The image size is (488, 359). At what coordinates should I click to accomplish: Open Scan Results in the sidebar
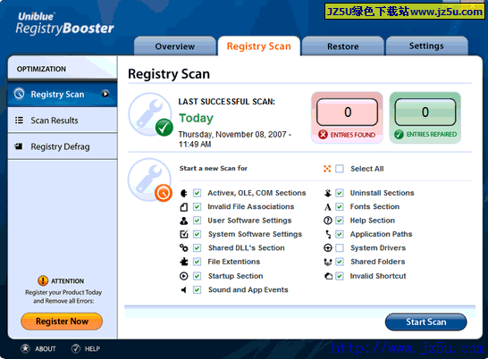[63, 120]
